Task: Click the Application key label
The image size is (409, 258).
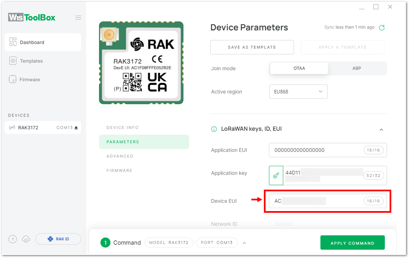Action: pos(229,173)
